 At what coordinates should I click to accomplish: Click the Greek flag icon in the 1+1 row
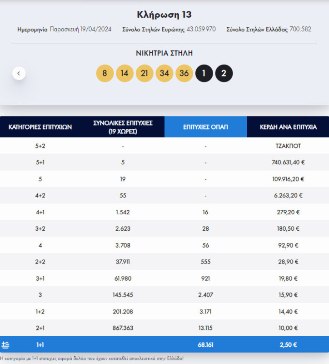click(x=5, y=344)
